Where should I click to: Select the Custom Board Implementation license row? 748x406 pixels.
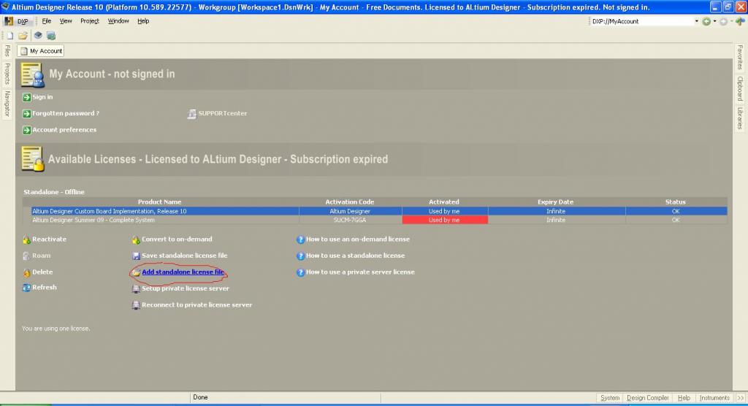click(379, 211)
